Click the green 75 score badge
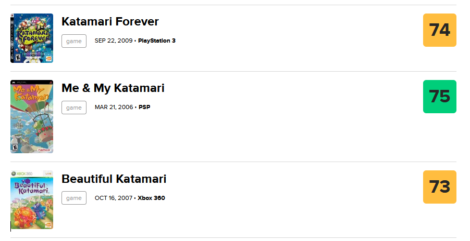 coord(440,97)
